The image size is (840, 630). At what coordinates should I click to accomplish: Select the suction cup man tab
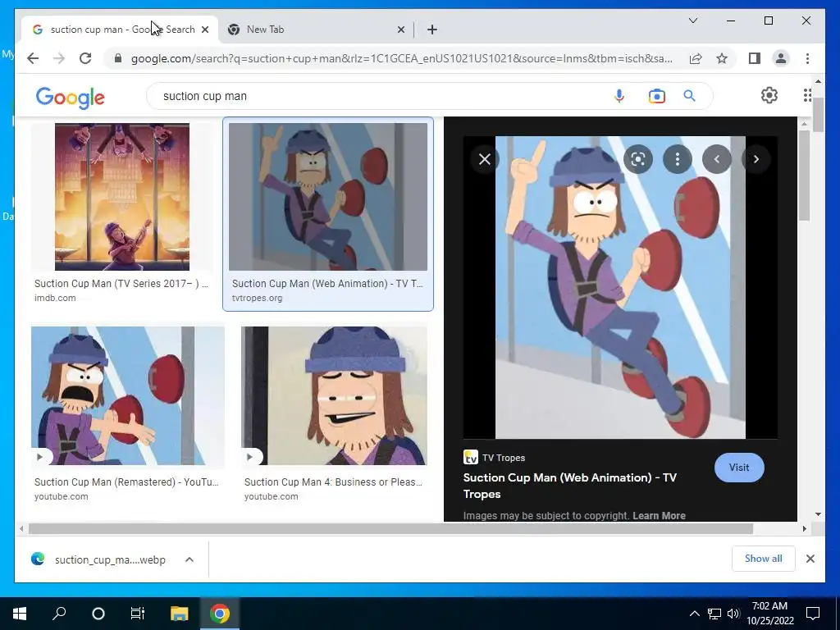coord(121,30)
